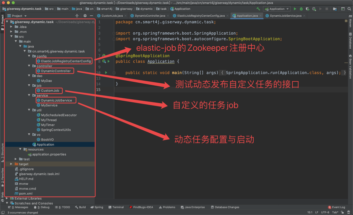Open the FindBugs-IDEA tool window tab
This screenshot has height=215, width=353.
141,207
